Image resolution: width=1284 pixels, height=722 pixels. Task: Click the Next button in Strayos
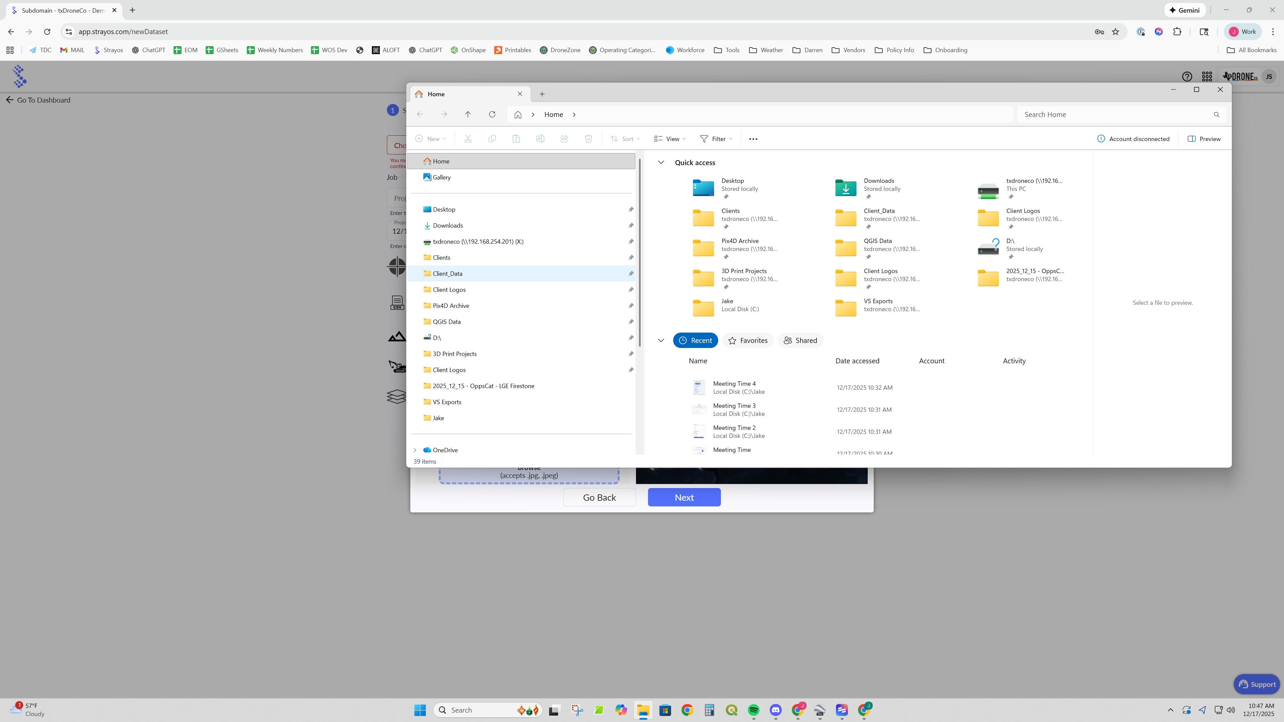[684, 497]
